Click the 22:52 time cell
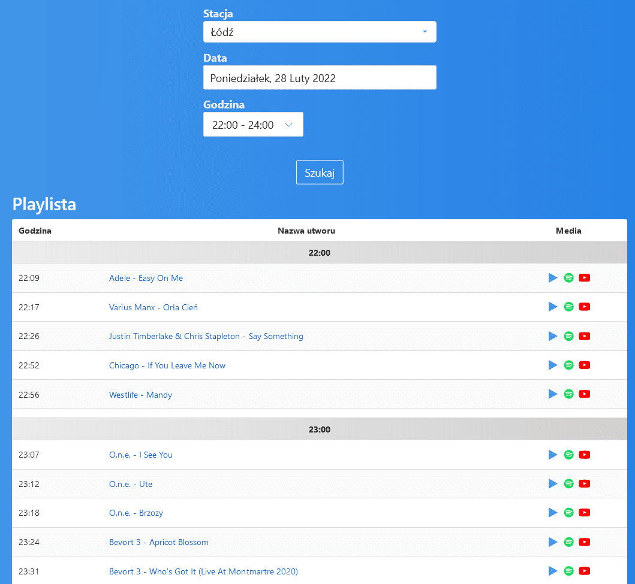This screenshot has width=635, height=584. point(29,365)
